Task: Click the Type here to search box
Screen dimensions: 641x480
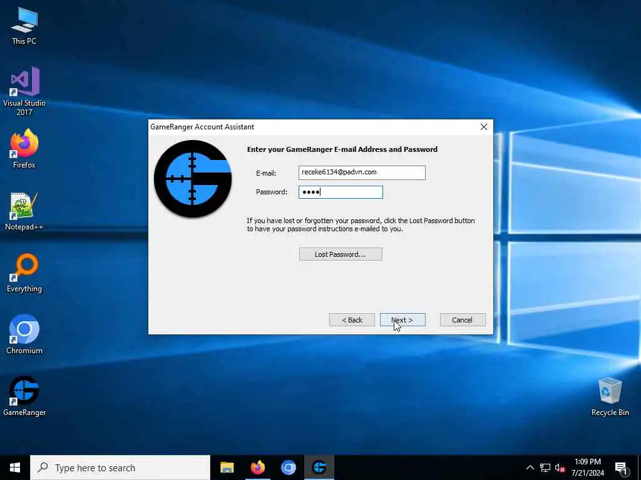Action: (x=120, y=467)
